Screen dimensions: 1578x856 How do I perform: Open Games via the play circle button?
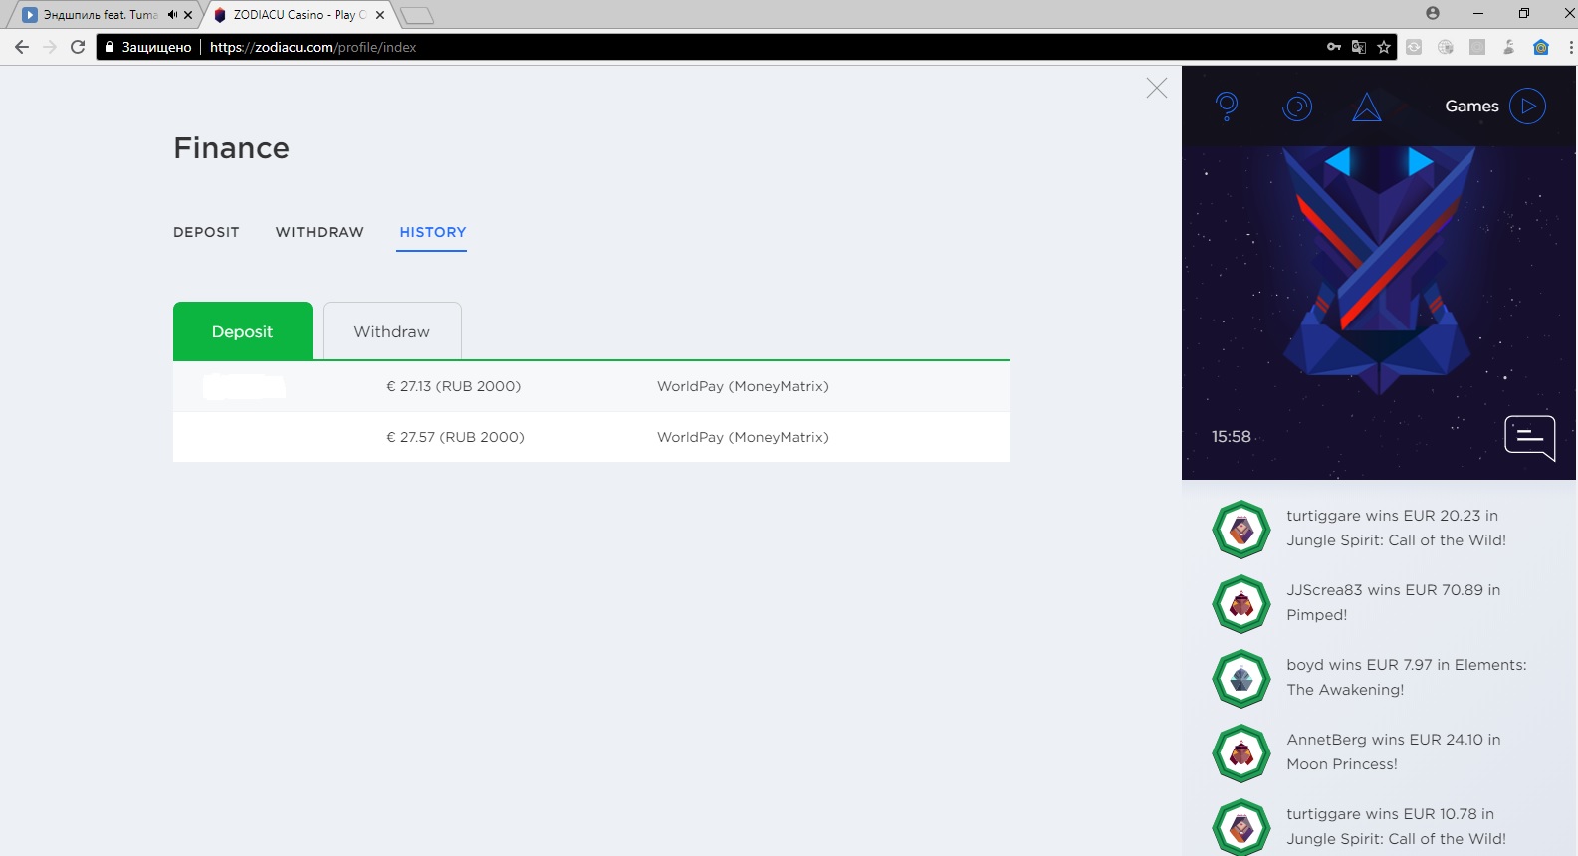1527,107
